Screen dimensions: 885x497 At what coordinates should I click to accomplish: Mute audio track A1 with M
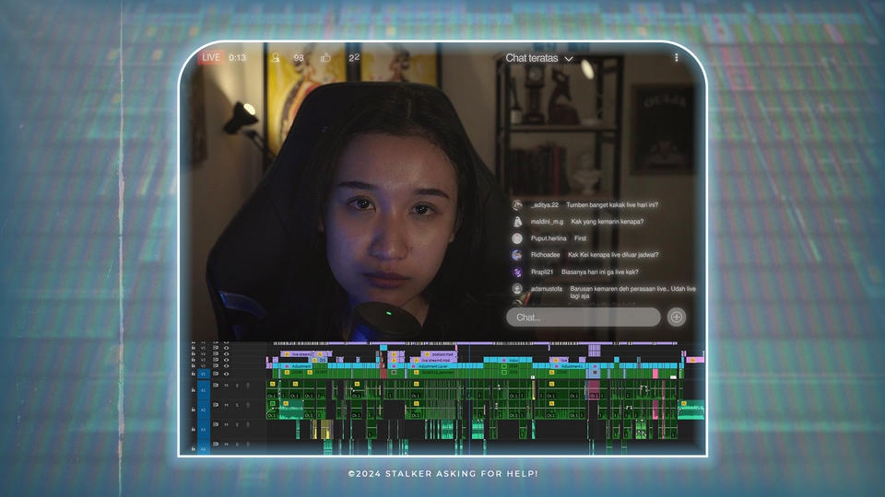[227, 386]
